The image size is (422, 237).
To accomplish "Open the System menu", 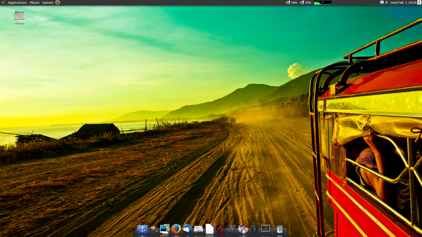I will 47,3.
